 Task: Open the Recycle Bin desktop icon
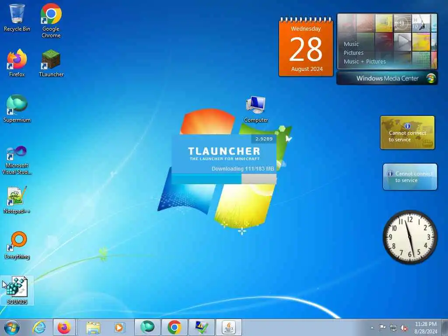point(17,17)
